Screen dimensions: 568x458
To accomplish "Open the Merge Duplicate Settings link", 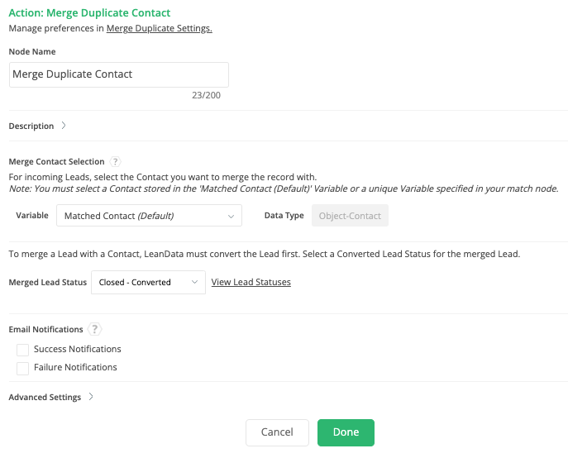I will (x=159, y=28).
